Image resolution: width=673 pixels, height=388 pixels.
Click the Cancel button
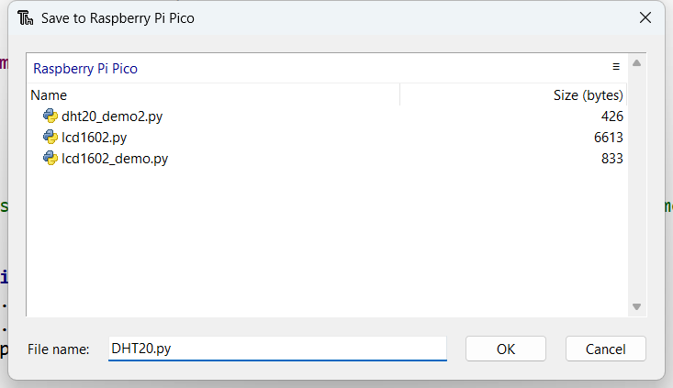606,349
